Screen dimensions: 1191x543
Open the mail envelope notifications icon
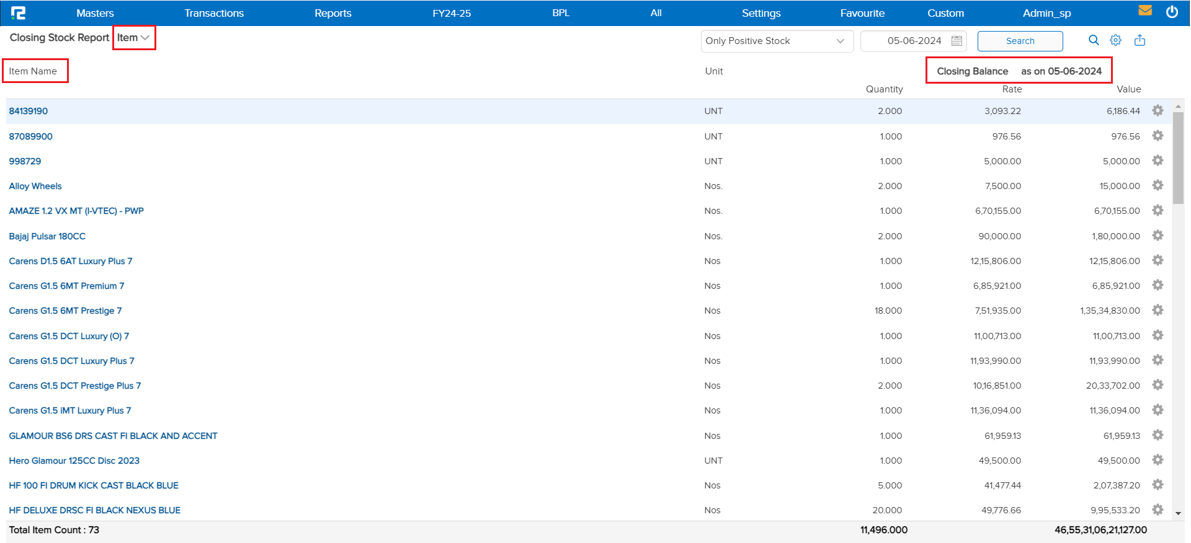point(1145,11)
